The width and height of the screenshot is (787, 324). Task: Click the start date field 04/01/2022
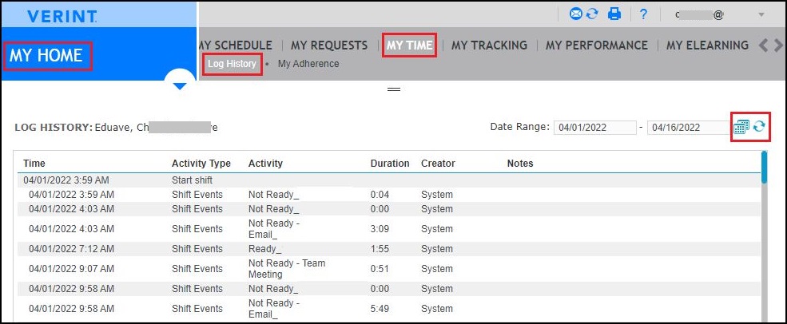tap(594, 128)
